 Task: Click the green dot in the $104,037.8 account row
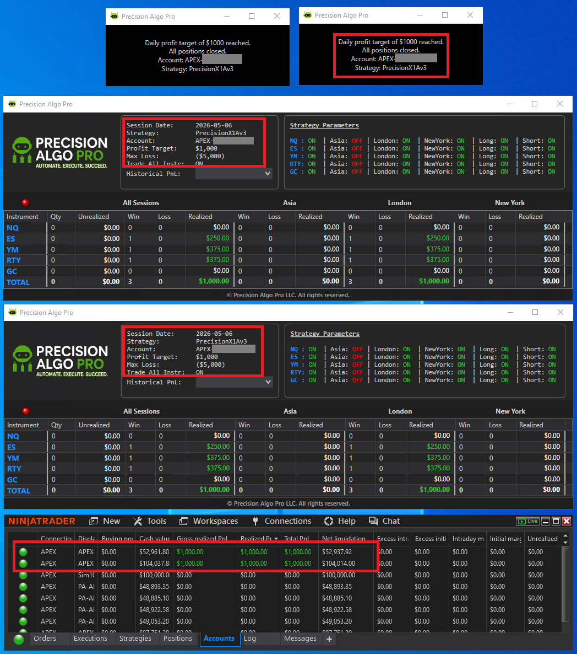coord(23,564)
